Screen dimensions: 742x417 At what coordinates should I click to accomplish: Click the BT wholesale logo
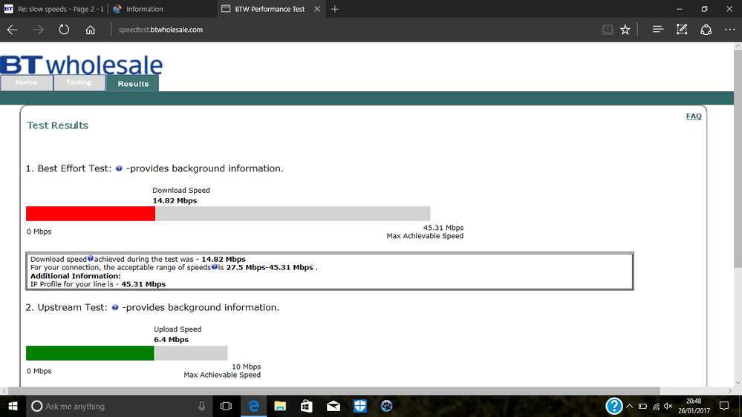[x=82, y=65]
